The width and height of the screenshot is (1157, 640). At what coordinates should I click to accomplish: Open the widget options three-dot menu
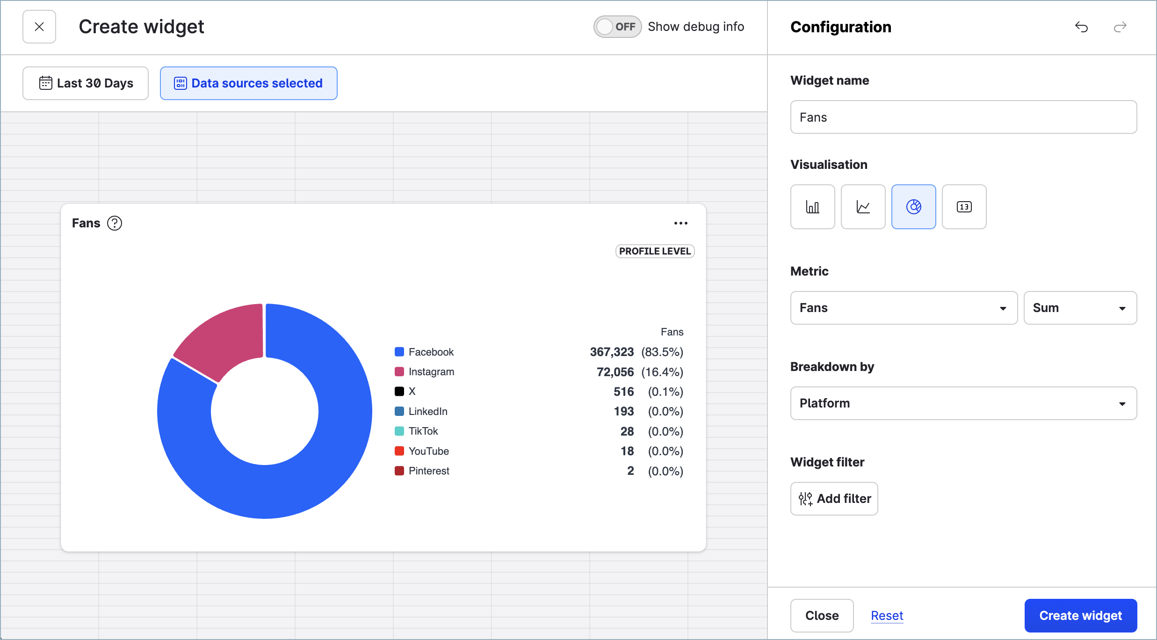pyautogui.click(x=681, y=223)
